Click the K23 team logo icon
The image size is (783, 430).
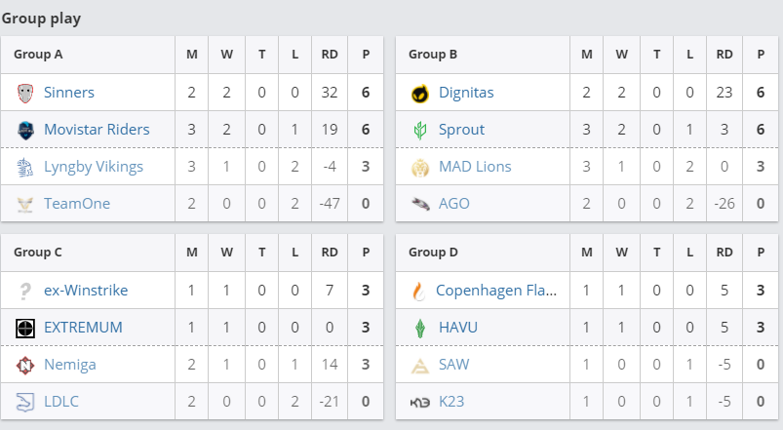click(x=420, y=401)
